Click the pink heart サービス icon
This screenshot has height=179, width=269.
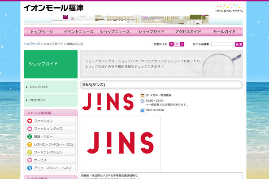pos(30,160)
